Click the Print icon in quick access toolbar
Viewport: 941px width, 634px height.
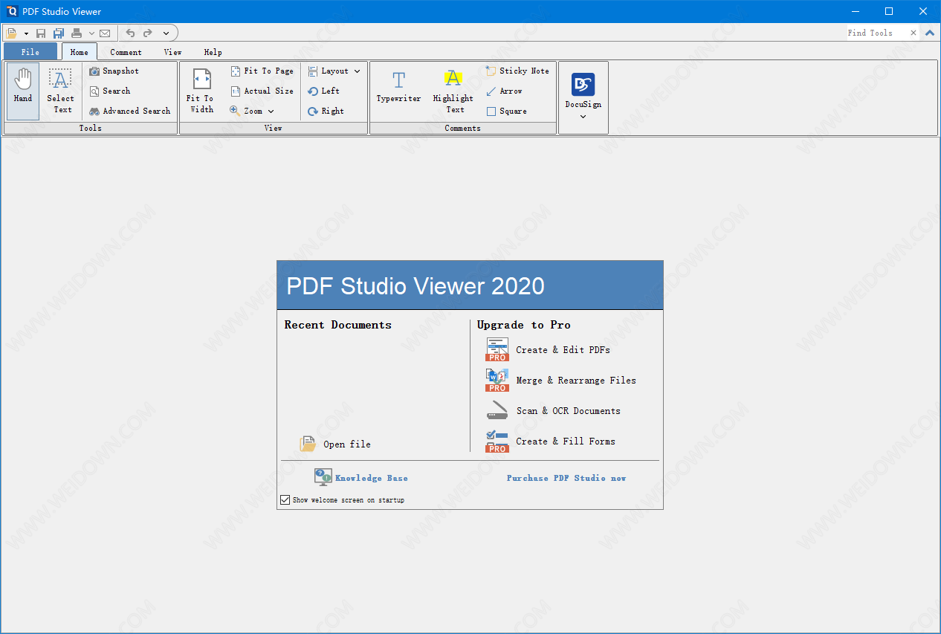point(77,33)
